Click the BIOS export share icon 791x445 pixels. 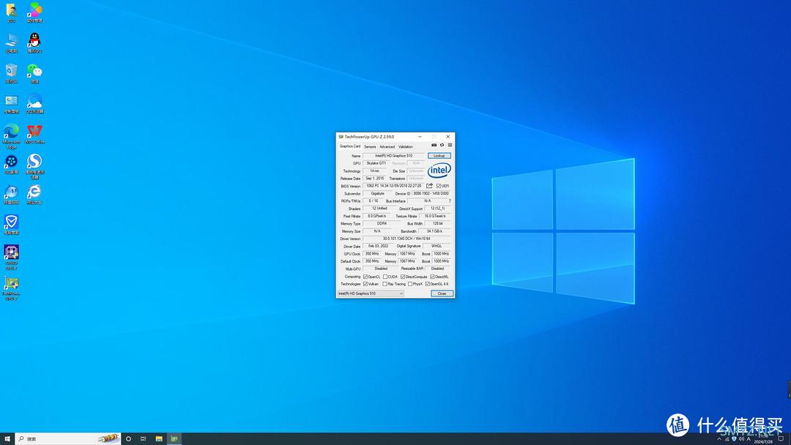click(x=429, y=186)
